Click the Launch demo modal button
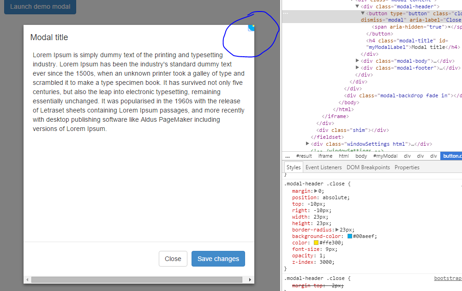The height and width of the screenshot is (291, 462). (40, 7)
